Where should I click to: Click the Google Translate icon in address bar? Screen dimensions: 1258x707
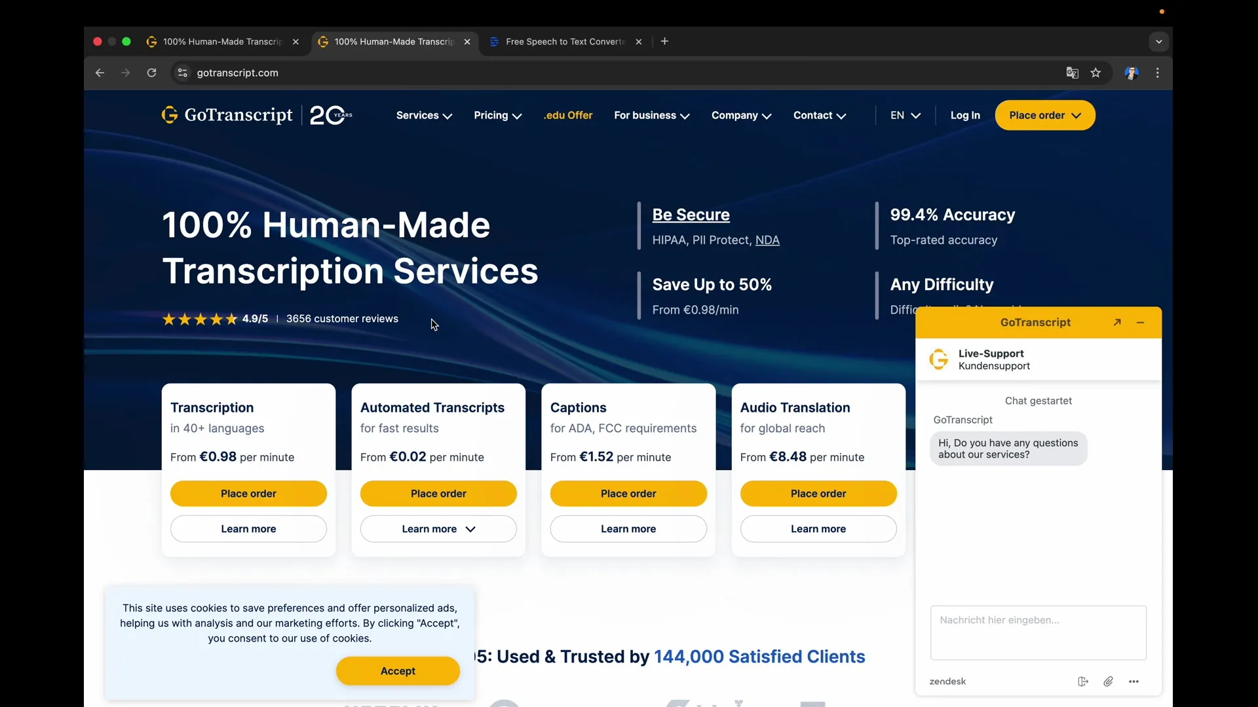[x=1072, y=73]
